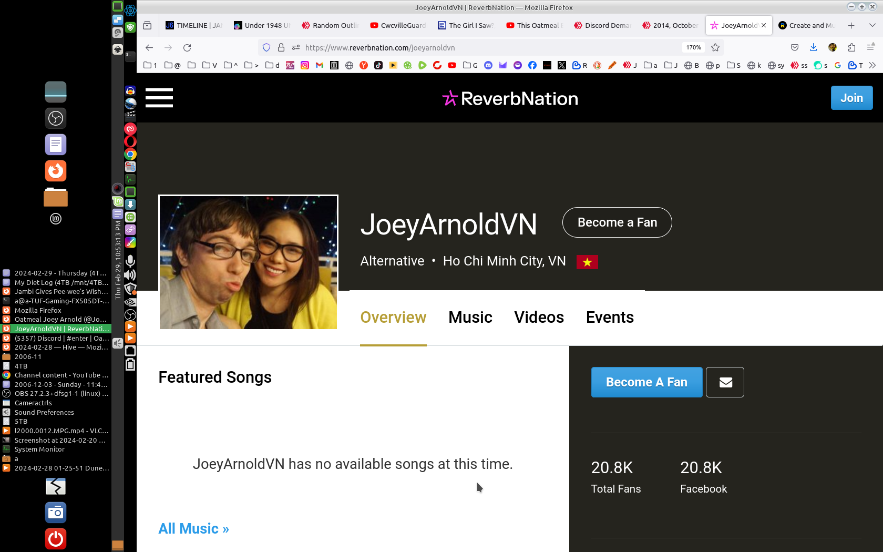Select 'Cameractrls' in window list
This screenshot has width=883, height=552.
click(56, 403)
